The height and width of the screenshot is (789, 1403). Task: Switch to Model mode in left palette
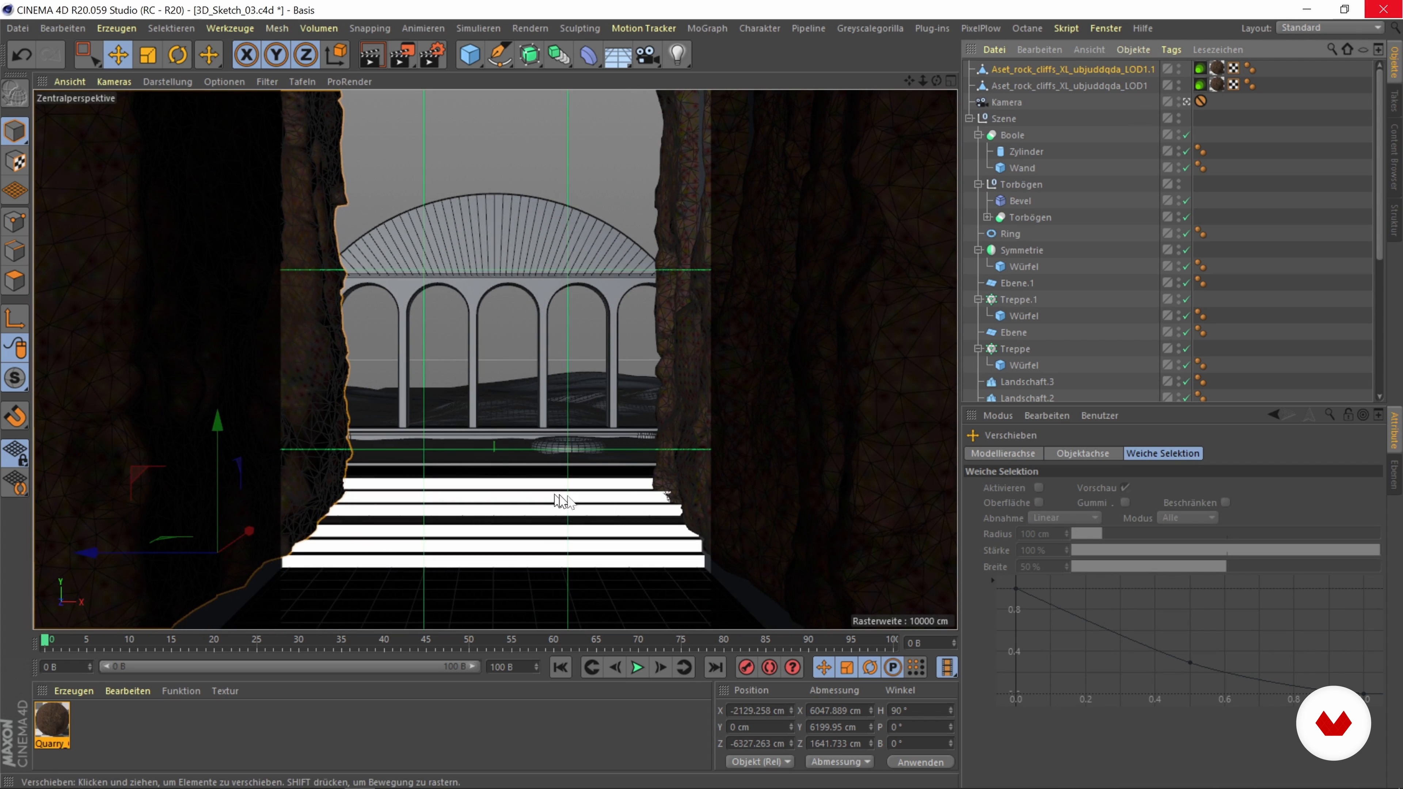[15, 131]
